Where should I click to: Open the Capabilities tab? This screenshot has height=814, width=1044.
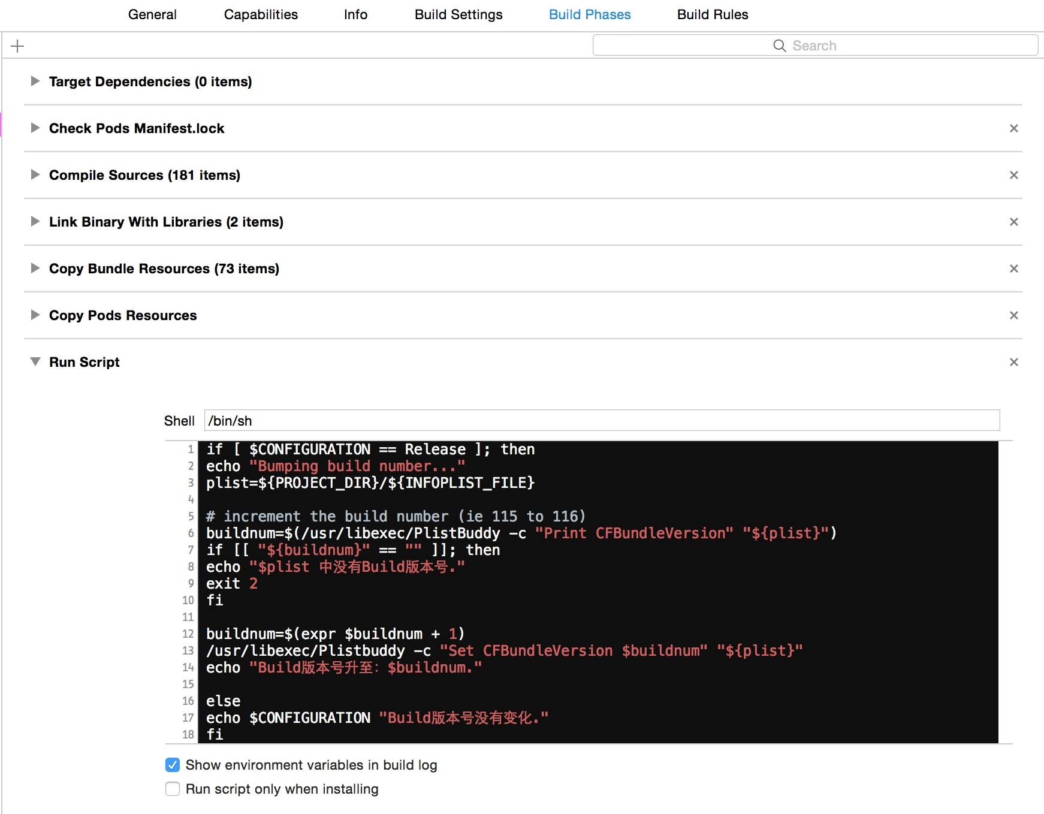(261, 14)
